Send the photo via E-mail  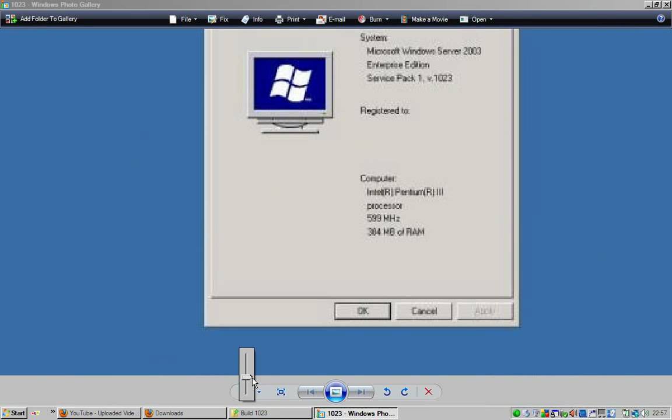330,19
